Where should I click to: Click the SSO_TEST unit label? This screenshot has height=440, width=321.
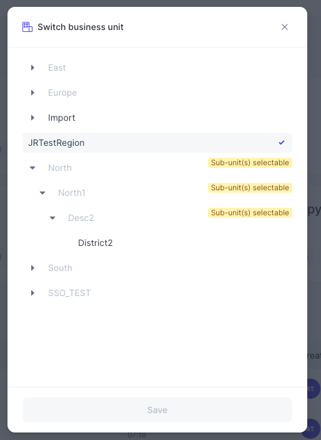pyautogui.click(x=69, y=293)
